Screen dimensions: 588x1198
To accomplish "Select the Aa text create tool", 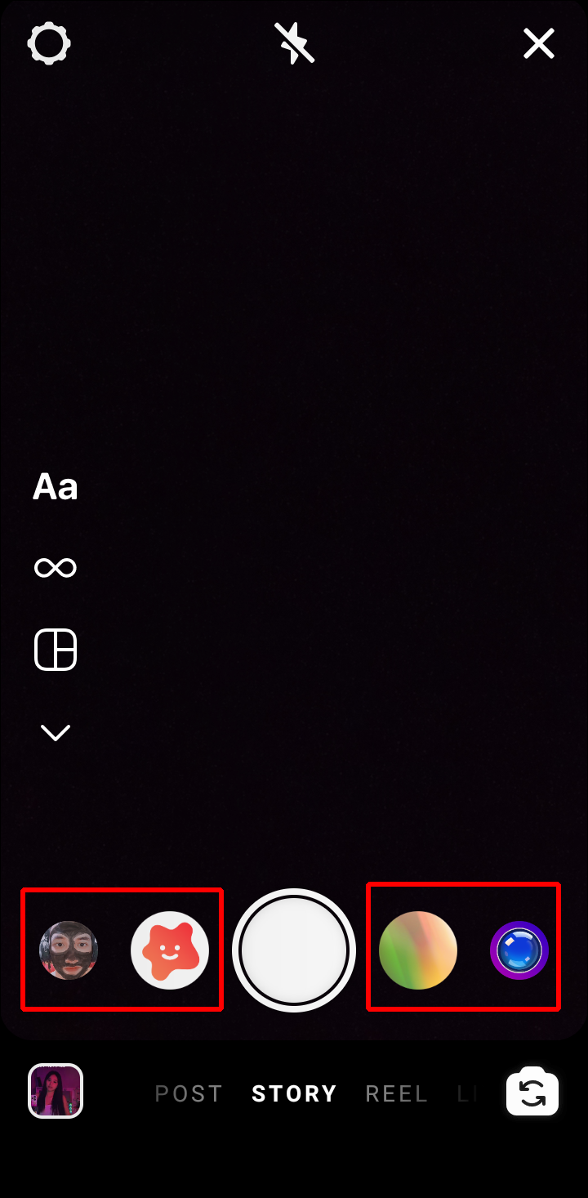I will coord(56,486).
